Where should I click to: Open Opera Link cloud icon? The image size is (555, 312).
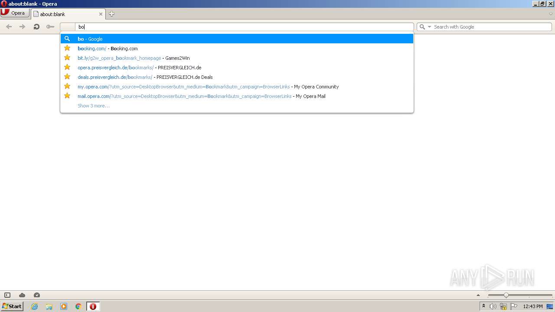click(22, 295)
